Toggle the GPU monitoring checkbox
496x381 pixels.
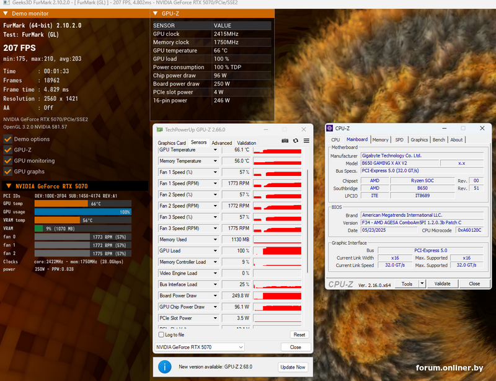(x=8, y=160)
